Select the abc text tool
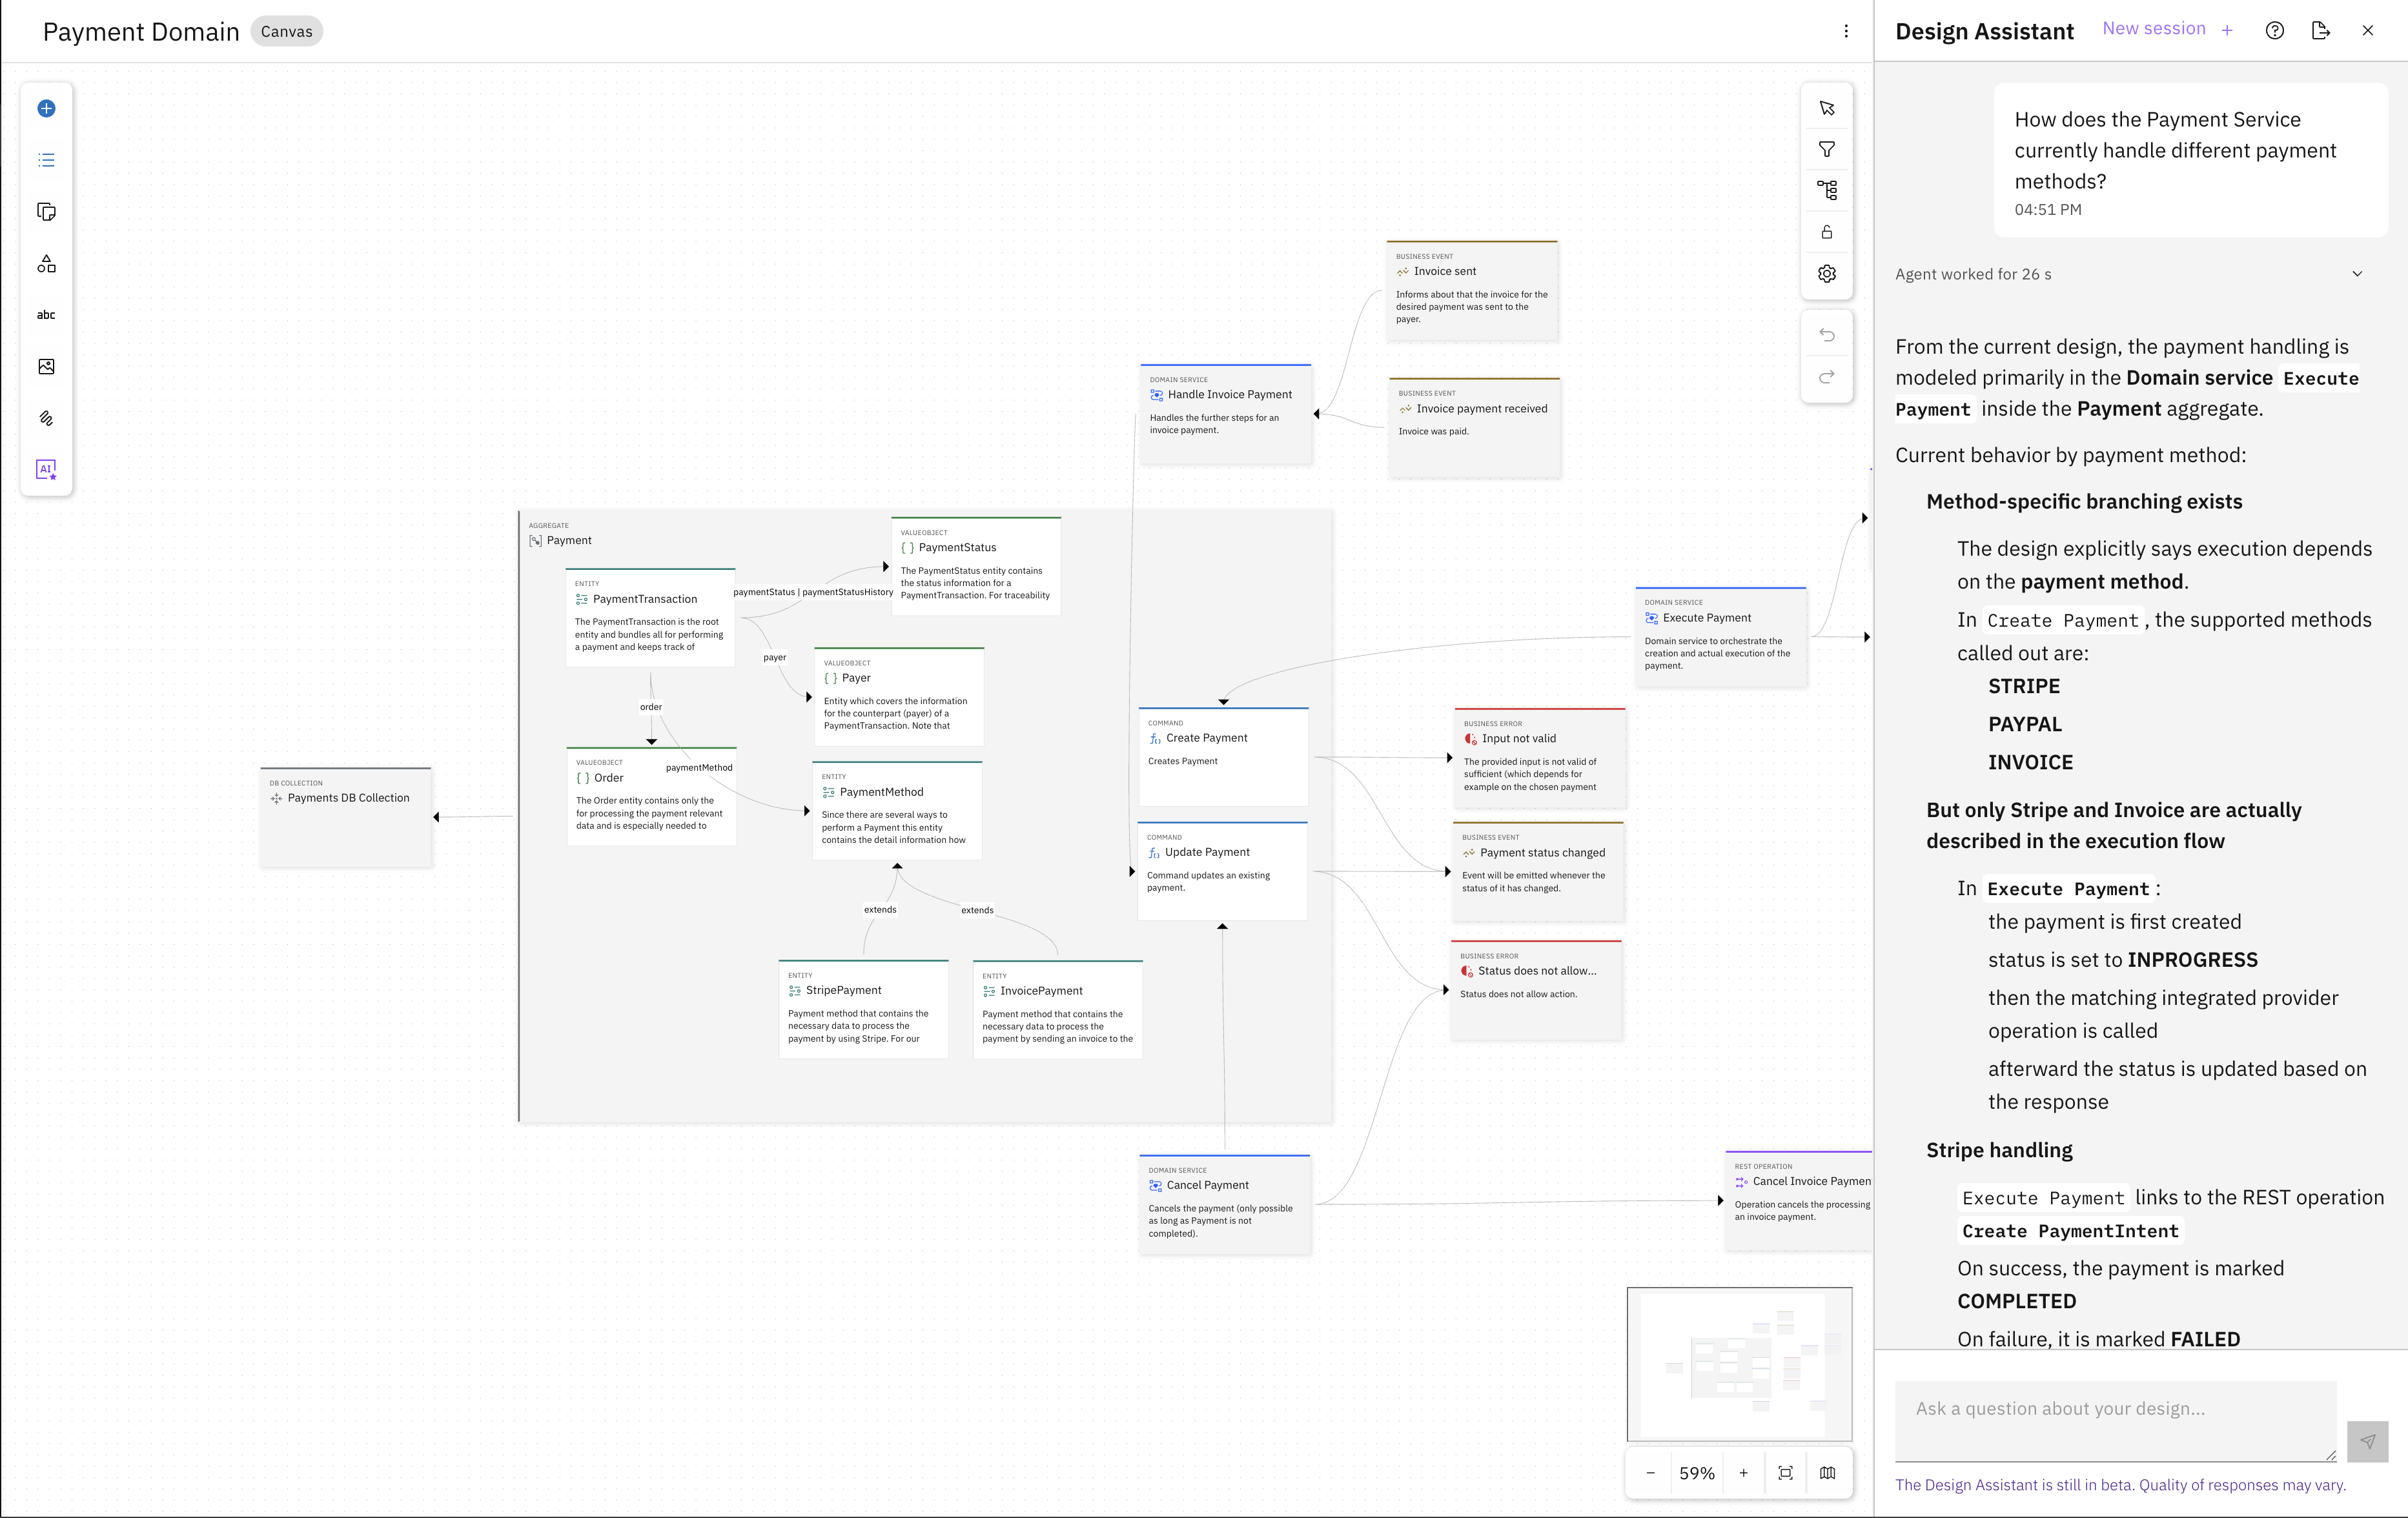 click(x=46, y=315)
